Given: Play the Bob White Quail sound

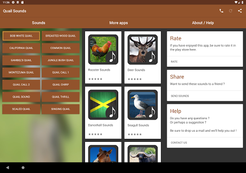Looking at the screenshot, I should [x=21, y=36].
